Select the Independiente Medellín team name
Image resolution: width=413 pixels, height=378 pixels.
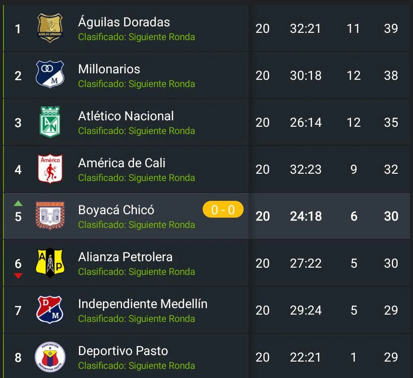point(143,304)
